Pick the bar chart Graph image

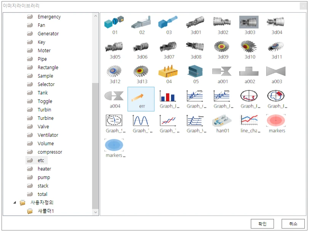point(168,96)
